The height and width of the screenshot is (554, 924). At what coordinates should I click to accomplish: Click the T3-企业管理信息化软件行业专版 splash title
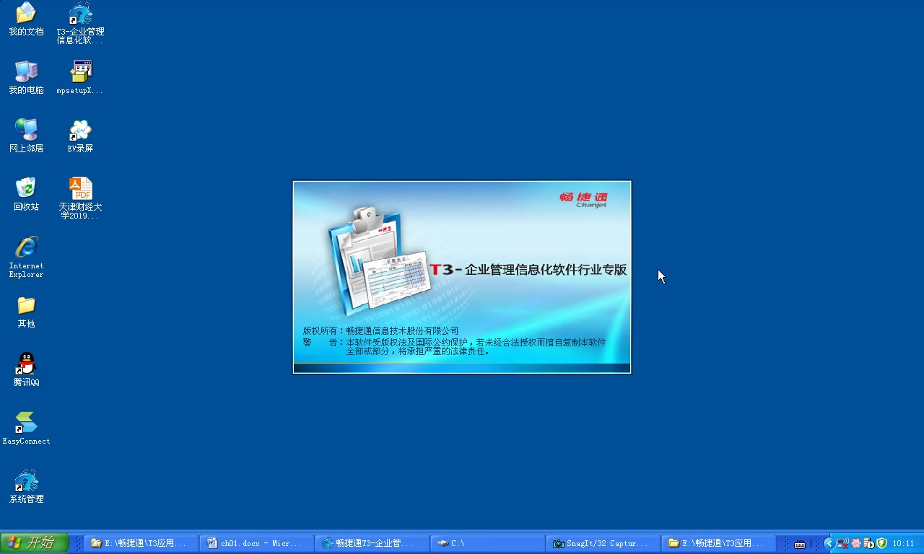click(528, 270)
